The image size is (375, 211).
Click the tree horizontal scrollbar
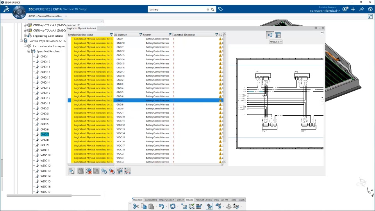point(39,195)
